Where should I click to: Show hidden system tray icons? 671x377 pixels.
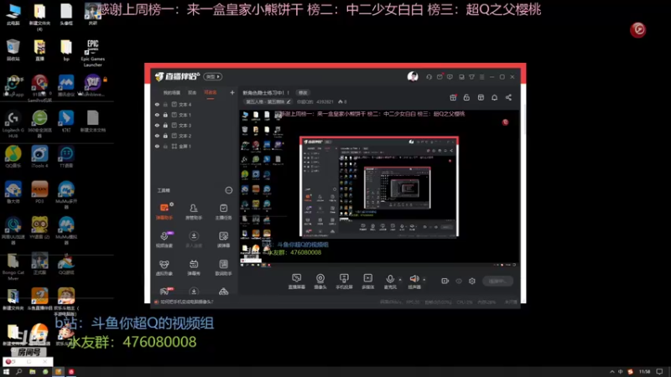(612, 372)
